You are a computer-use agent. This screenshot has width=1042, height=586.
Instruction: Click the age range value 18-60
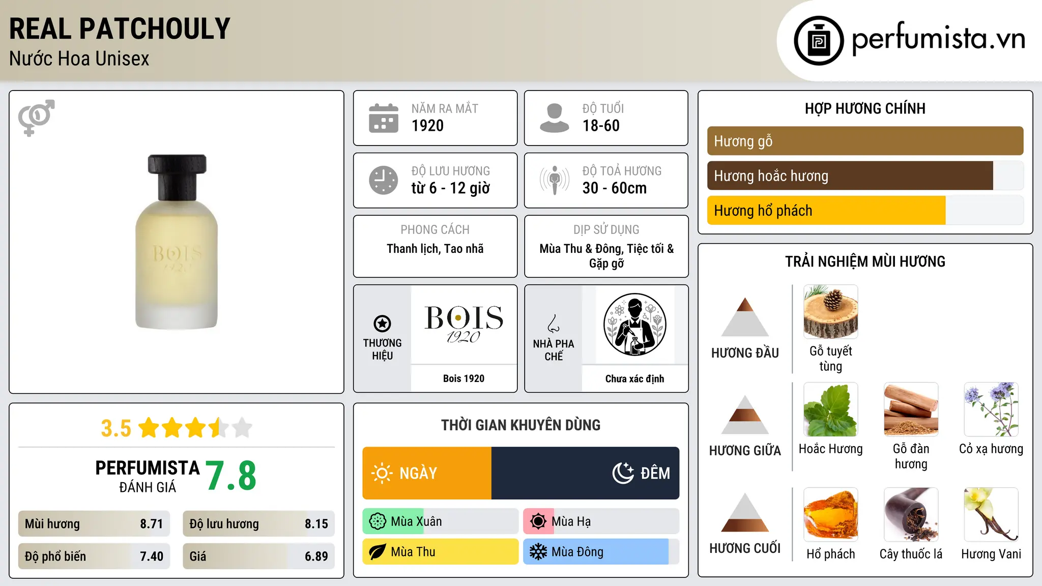(601, 126)
